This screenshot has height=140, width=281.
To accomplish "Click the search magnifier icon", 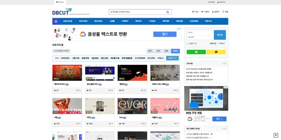I will (x=168, y=12).
